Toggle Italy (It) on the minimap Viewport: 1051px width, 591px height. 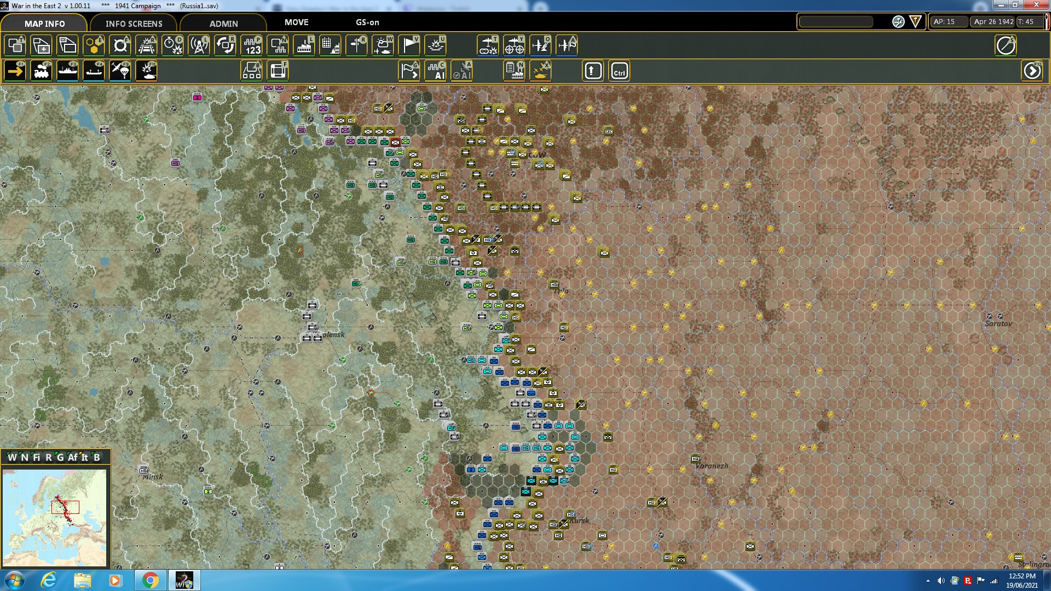click(x=84, y=457)
